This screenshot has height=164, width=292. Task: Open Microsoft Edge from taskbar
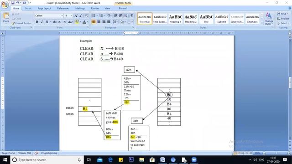pyautogui.click(x=110, y=160)
